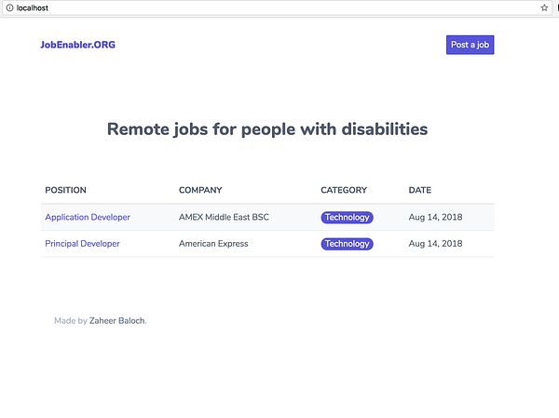Click the Aug 14, 2018 date in second row
Screen dimensions: 559x418
point(435,244)
